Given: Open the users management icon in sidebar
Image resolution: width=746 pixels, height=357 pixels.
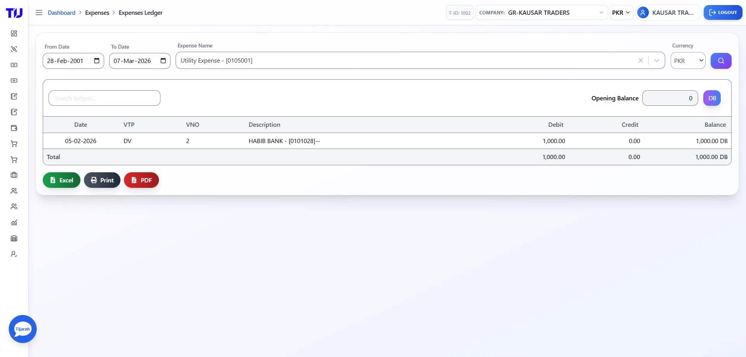Looking at the screenshot, I should [14, 191].
